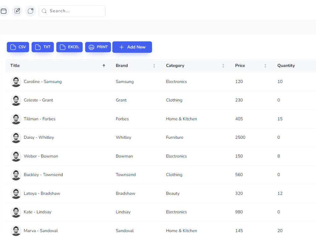Click Clothing in the Townsend row
The image size is (316, 237).
174,175
